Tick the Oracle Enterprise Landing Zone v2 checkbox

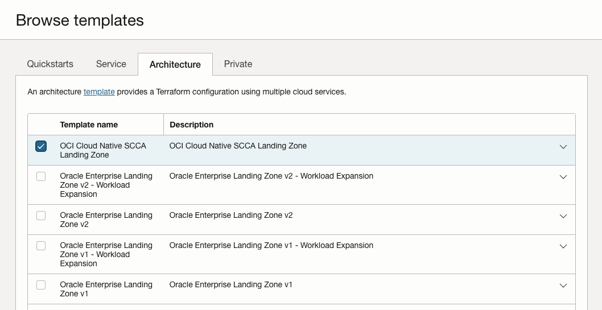pos(41,216)
